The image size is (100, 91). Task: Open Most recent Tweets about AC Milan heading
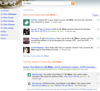point(40,15)
